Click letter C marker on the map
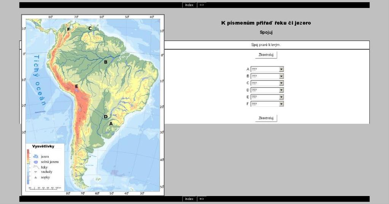 [90, 28]
